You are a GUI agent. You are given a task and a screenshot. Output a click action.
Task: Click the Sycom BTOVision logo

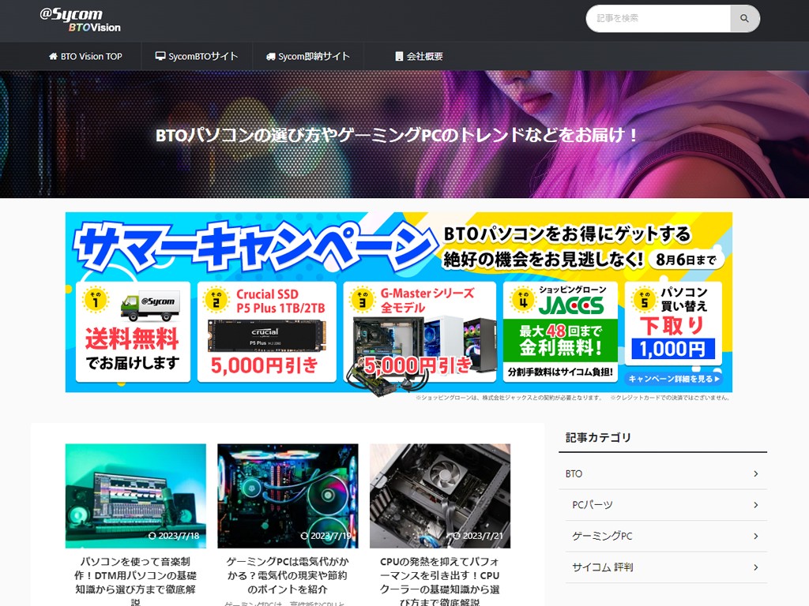(x=81, y=21)
